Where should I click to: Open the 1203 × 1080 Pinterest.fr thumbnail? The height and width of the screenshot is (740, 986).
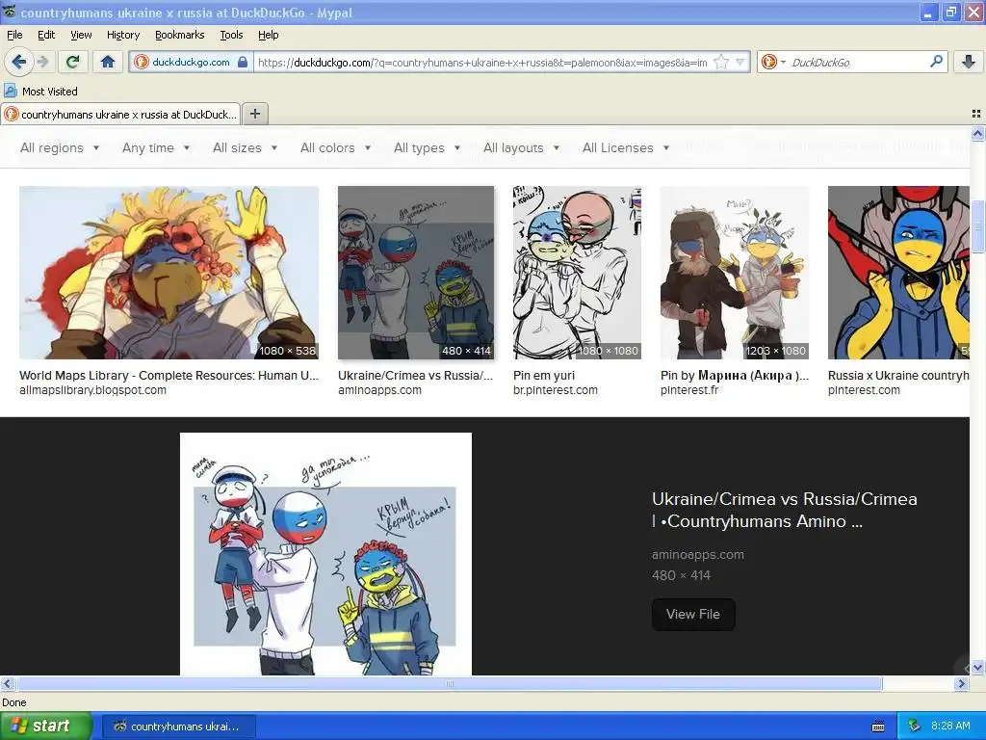point(735,273)
